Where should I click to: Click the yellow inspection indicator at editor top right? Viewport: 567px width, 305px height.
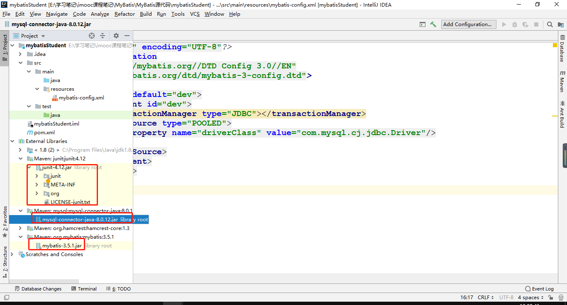[555, 45]
